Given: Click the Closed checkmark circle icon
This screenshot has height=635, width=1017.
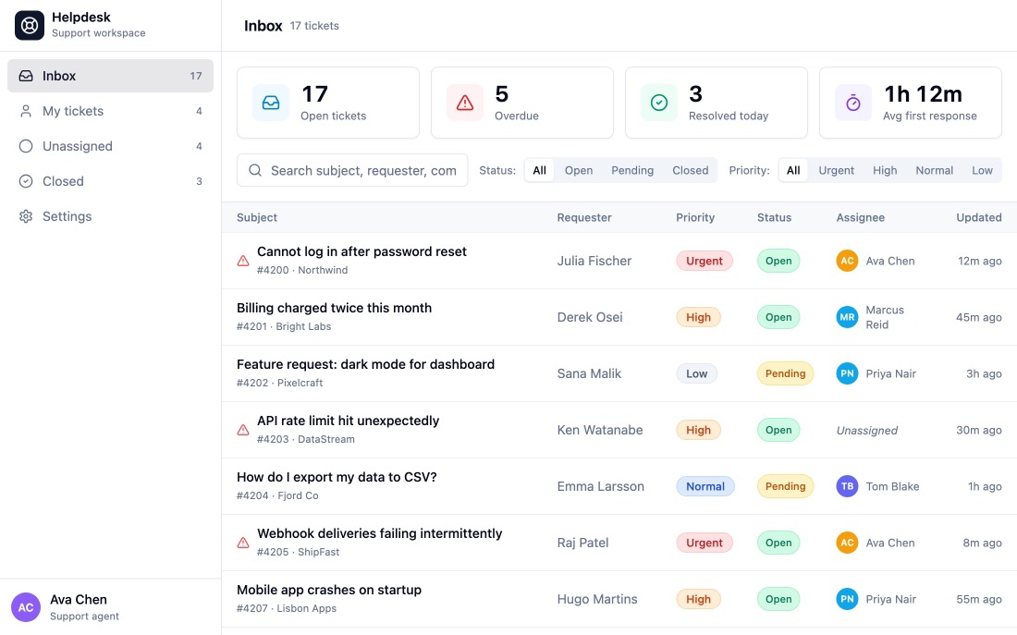Looking at the screenshot, I should 26,181.
